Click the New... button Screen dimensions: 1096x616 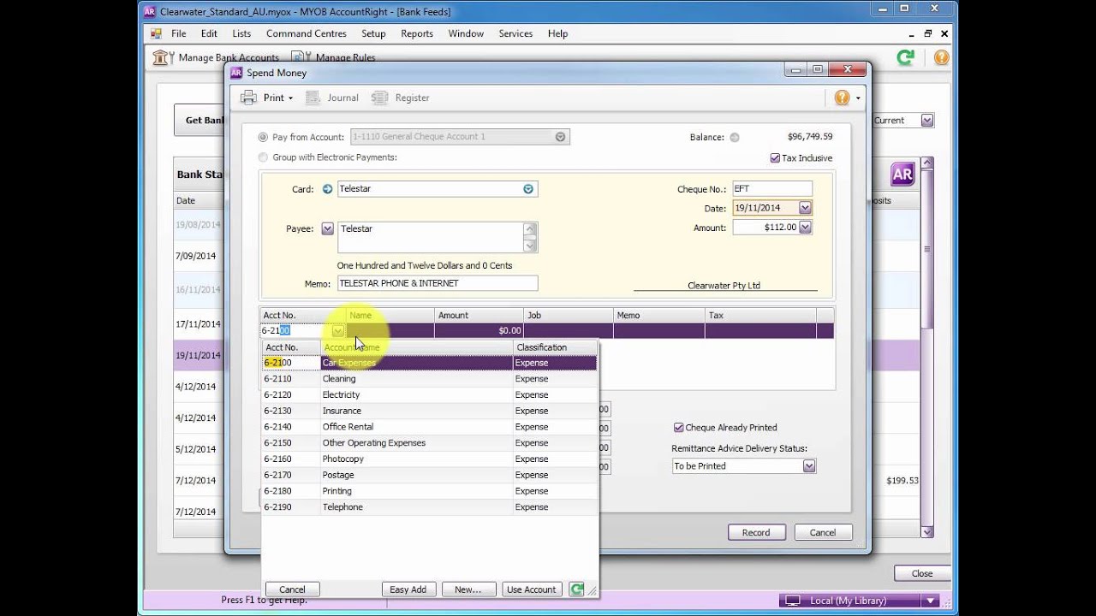pos(468,589)
